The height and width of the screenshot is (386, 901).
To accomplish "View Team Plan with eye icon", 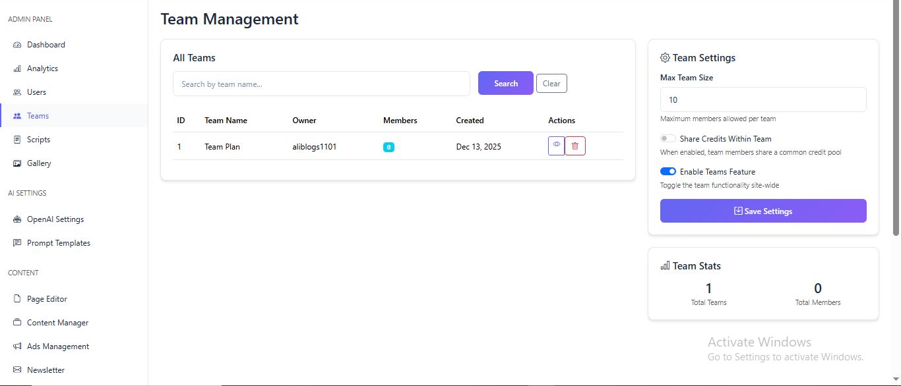I will click(x=557, y=146).
